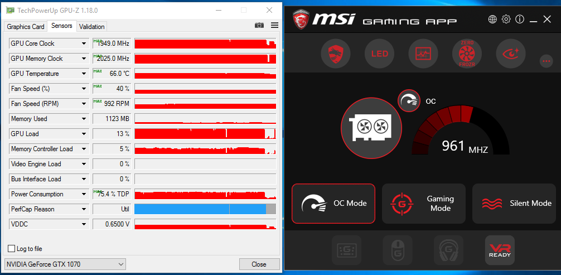Switch to the Sensors tab
Screen dimensions: 561x275
[x=62, y=26]
